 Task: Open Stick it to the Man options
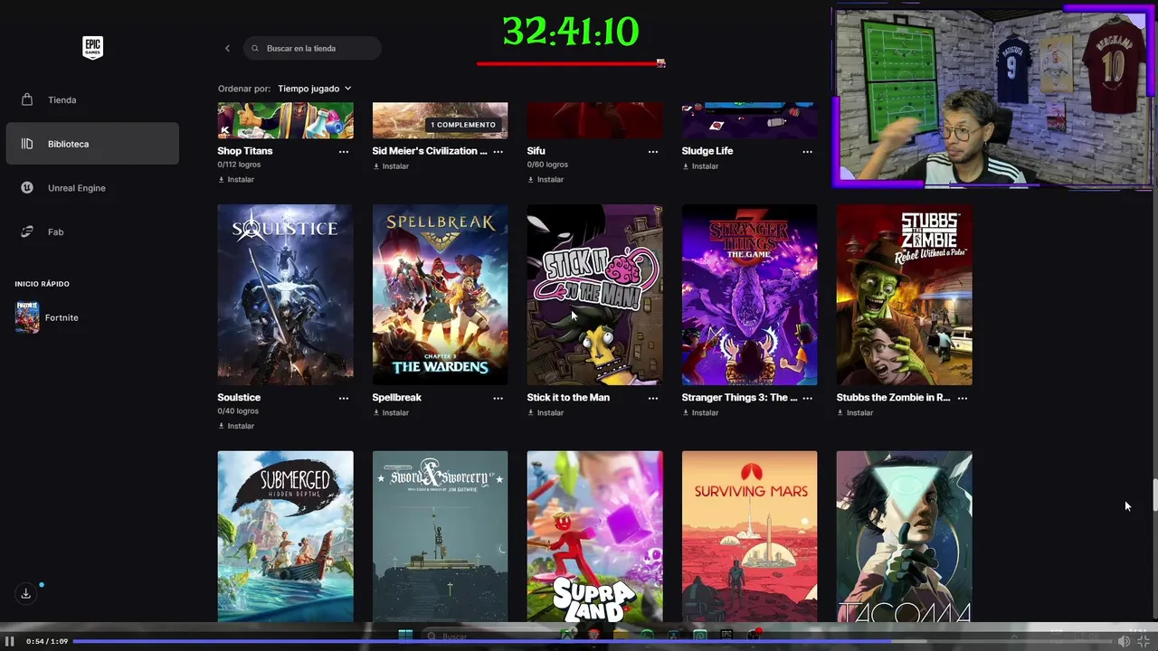tap(653, 398)
